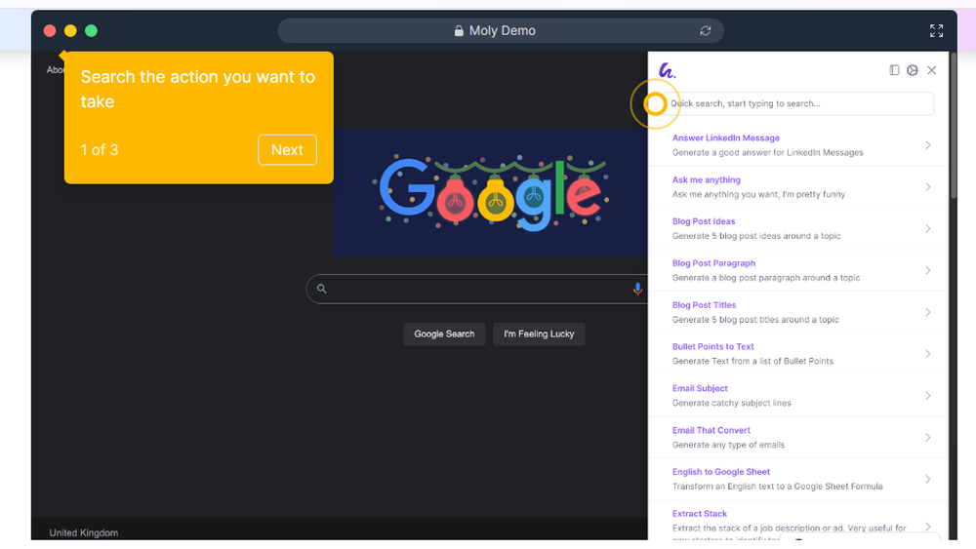
Task: Open the Blog Post Paragraph action
Action: (798, 270)
